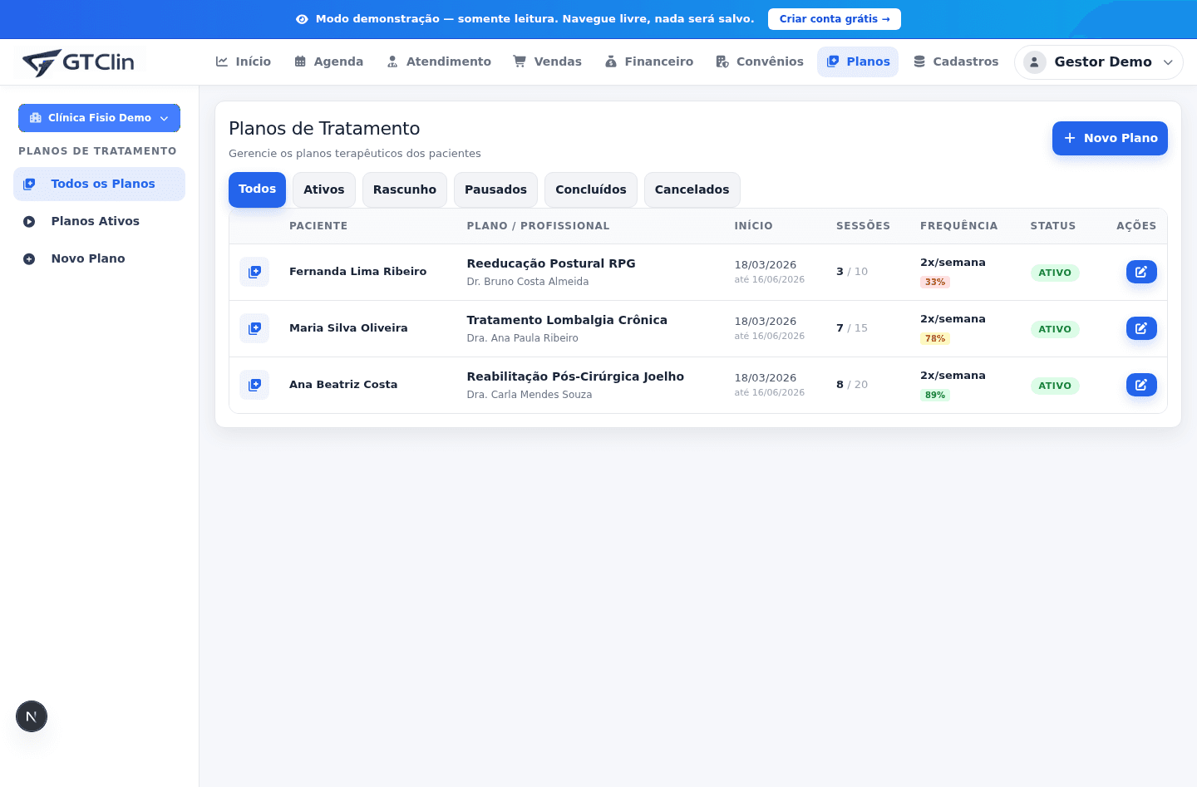This screenshot has width=1197, height=787.
Task: Click plan icon in Fernanda Lima Ribeiro row
Action: [254, 272]
